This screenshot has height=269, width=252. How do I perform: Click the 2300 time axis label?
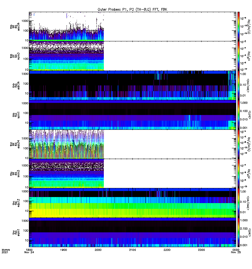tap(201, 250)
